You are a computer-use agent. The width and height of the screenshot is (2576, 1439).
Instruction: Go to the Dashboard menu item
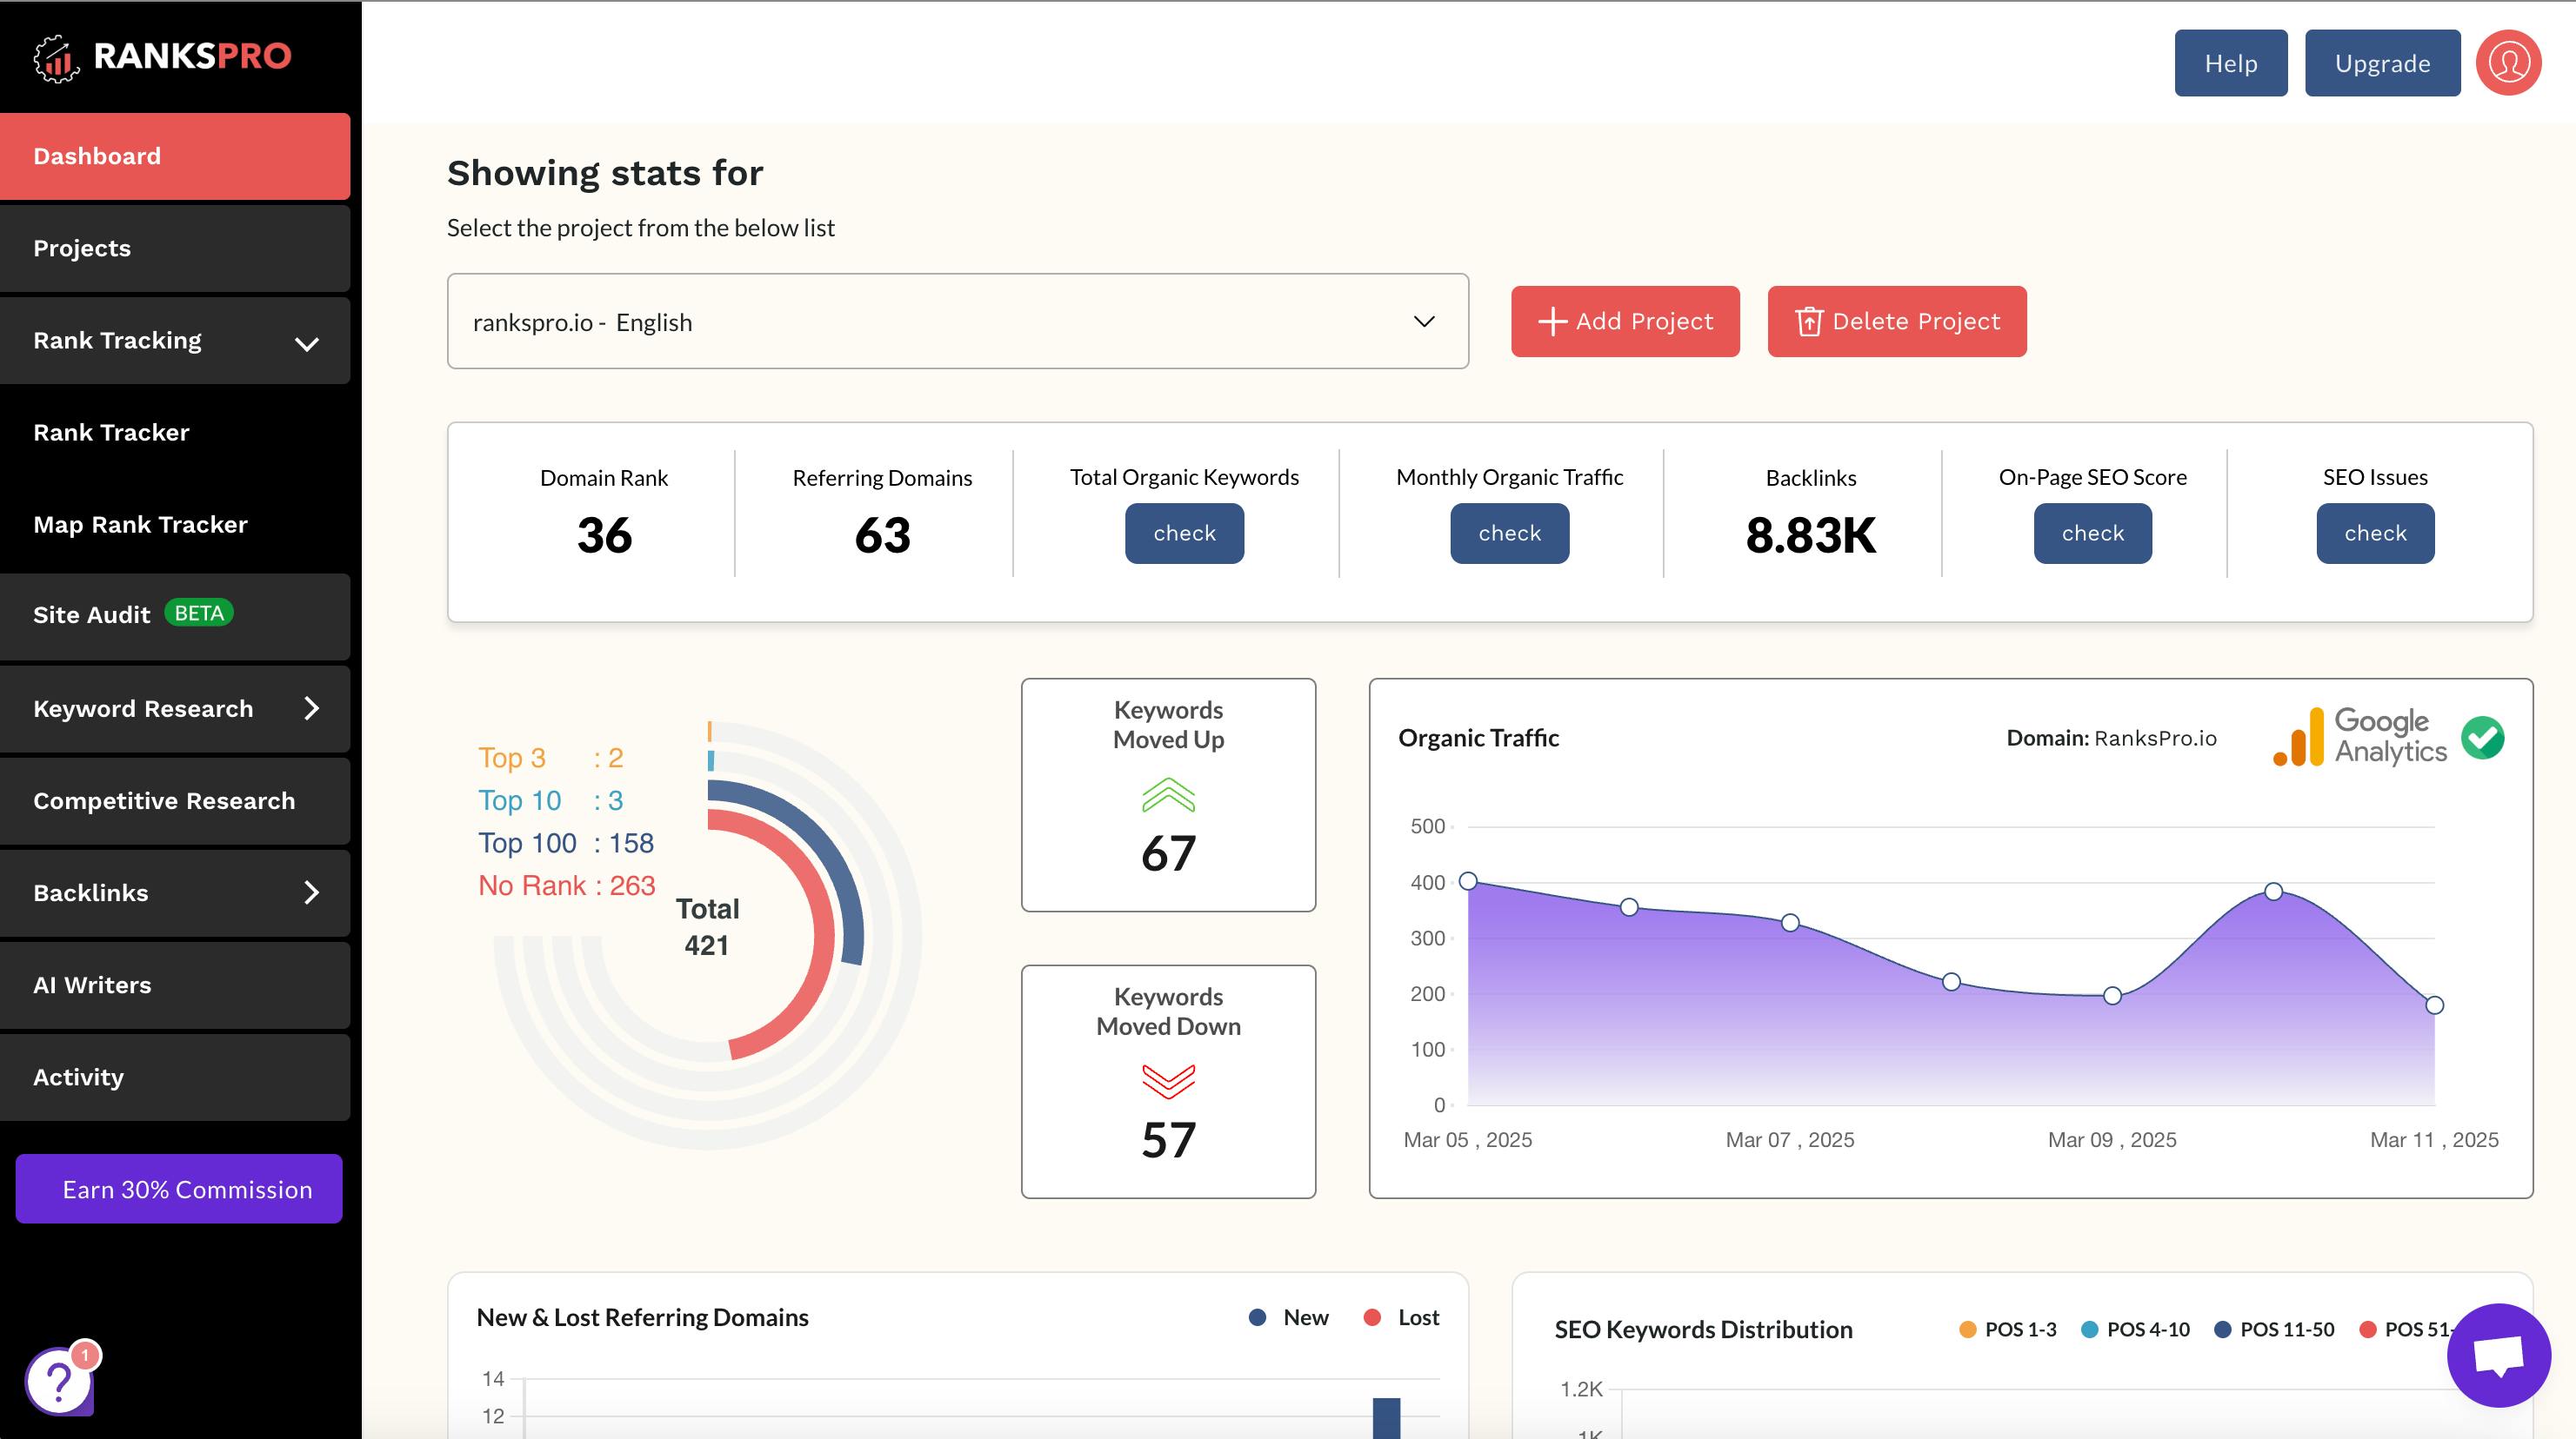(x=175, y=156)
